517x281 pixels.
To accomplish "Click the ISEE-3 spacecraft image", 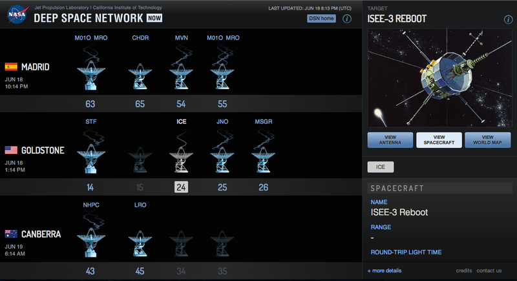I will tap(439, 78).
